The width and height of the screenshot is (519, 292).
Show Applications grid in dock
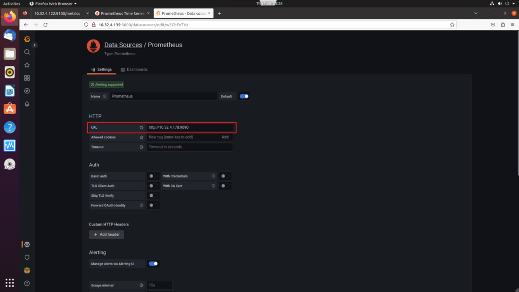click(10, 283)
